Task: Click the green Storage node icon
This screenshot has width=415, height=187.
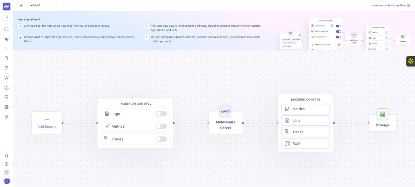Action: pyautogui.click(x=382, y=114)
